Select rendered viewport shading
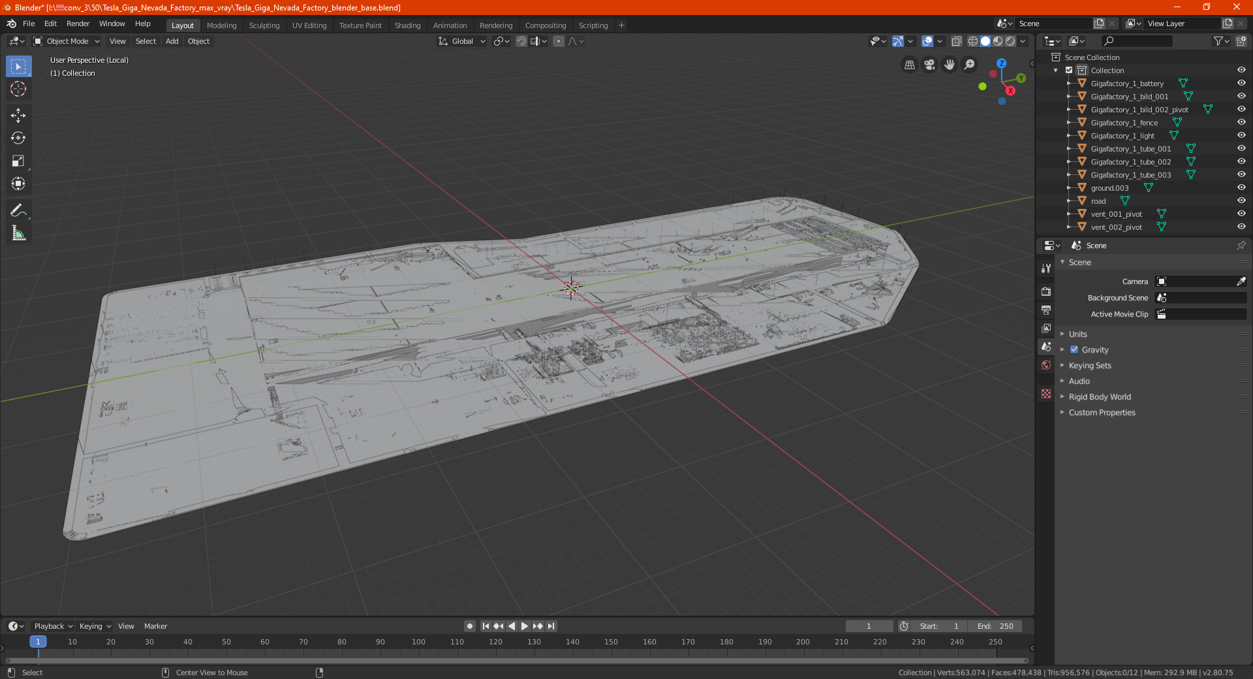The width and height of the screenshot is (1253, 679). coord(1010,41)
